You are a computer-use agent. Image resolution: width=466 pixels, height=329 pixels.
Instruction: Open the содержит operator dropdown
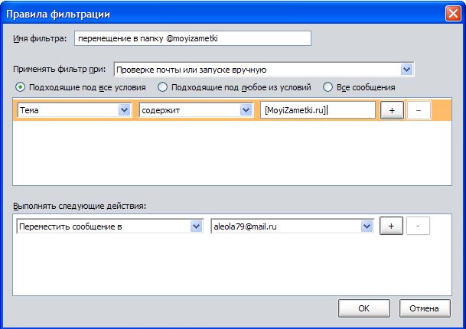(x=196, y=110)
